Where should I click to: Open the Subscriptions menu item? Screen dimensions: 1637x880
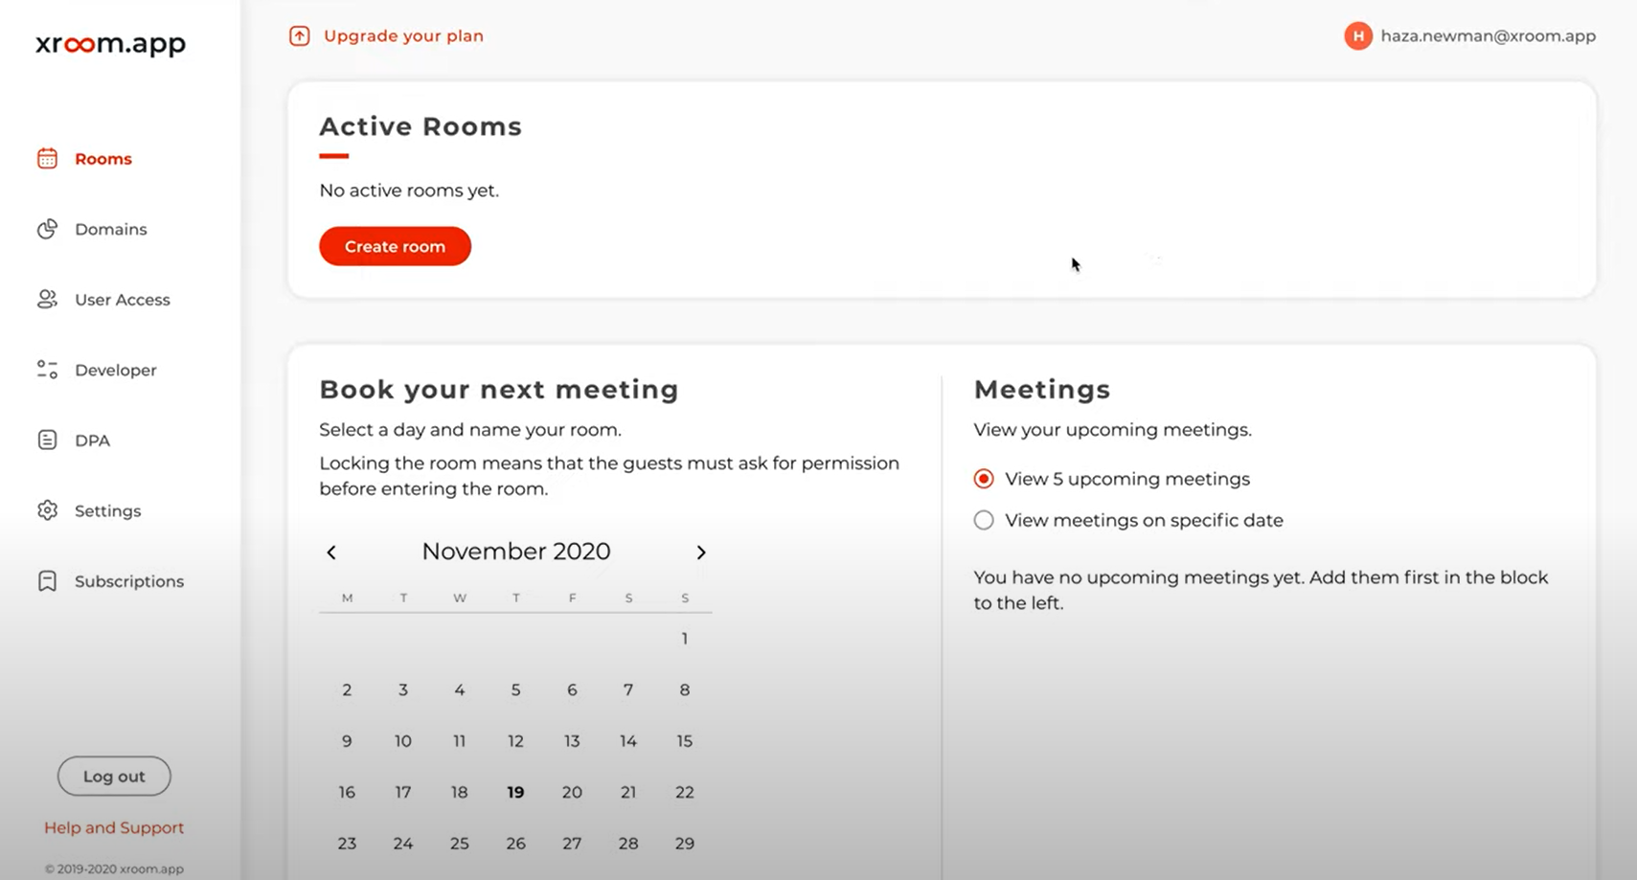pos(129,581)
